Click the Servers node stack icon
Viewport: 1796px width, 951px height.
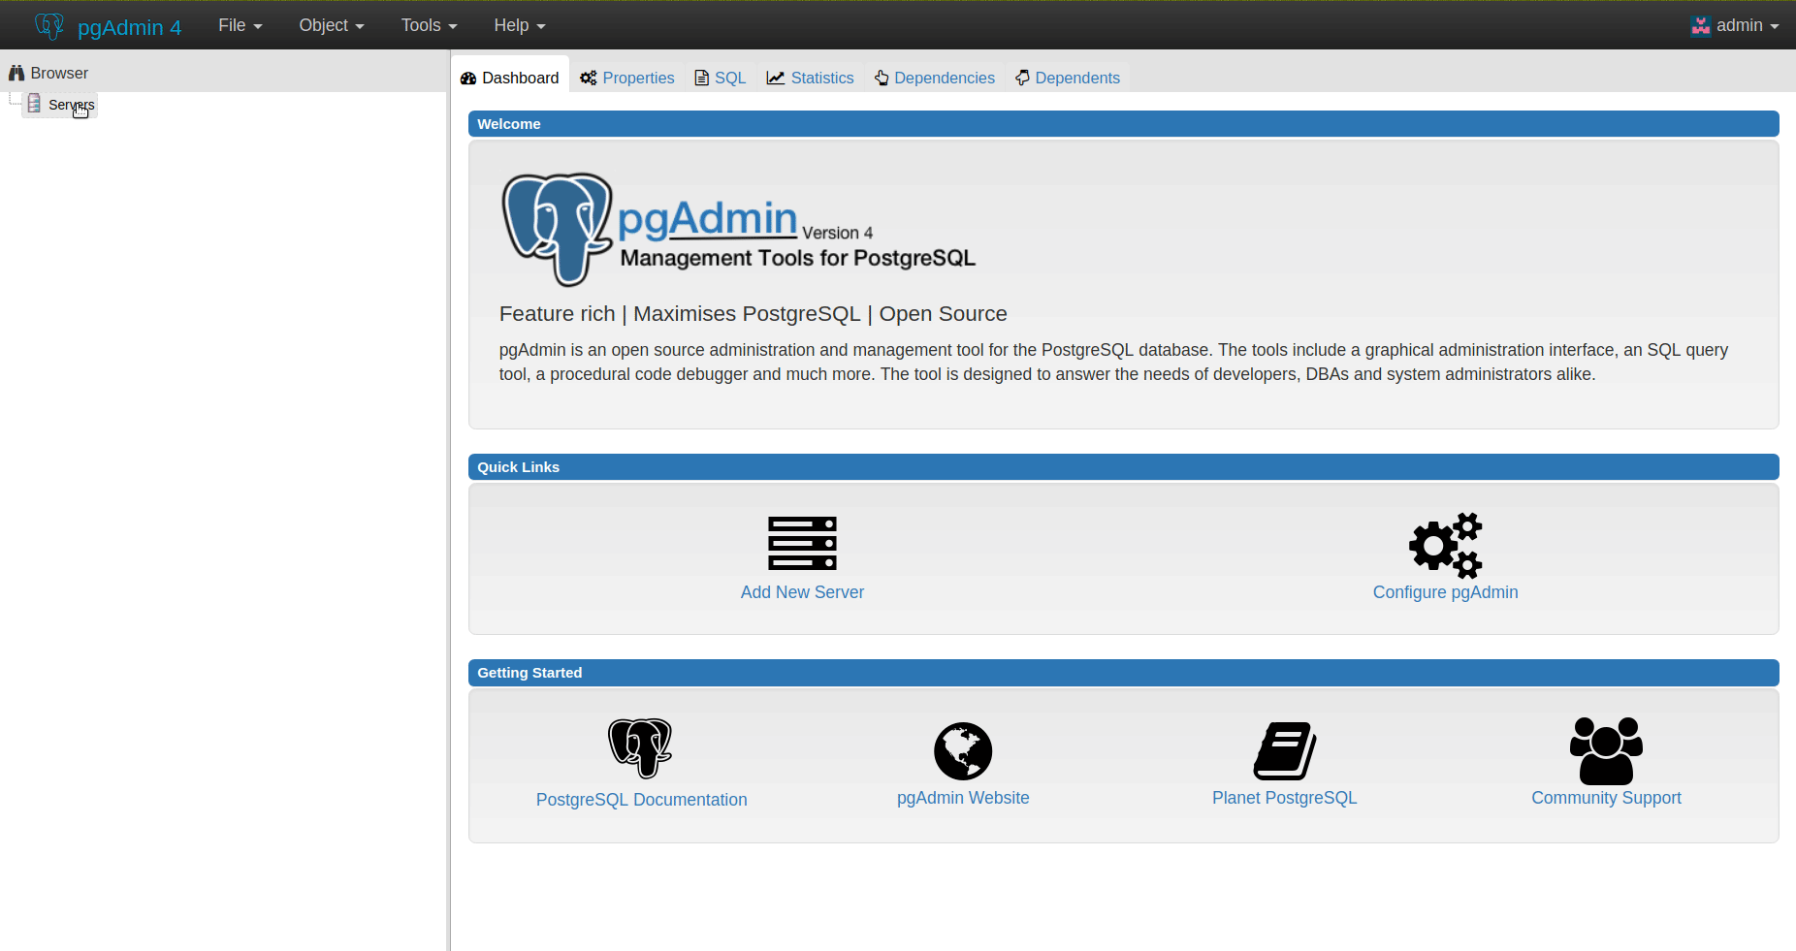click(34, 104)
